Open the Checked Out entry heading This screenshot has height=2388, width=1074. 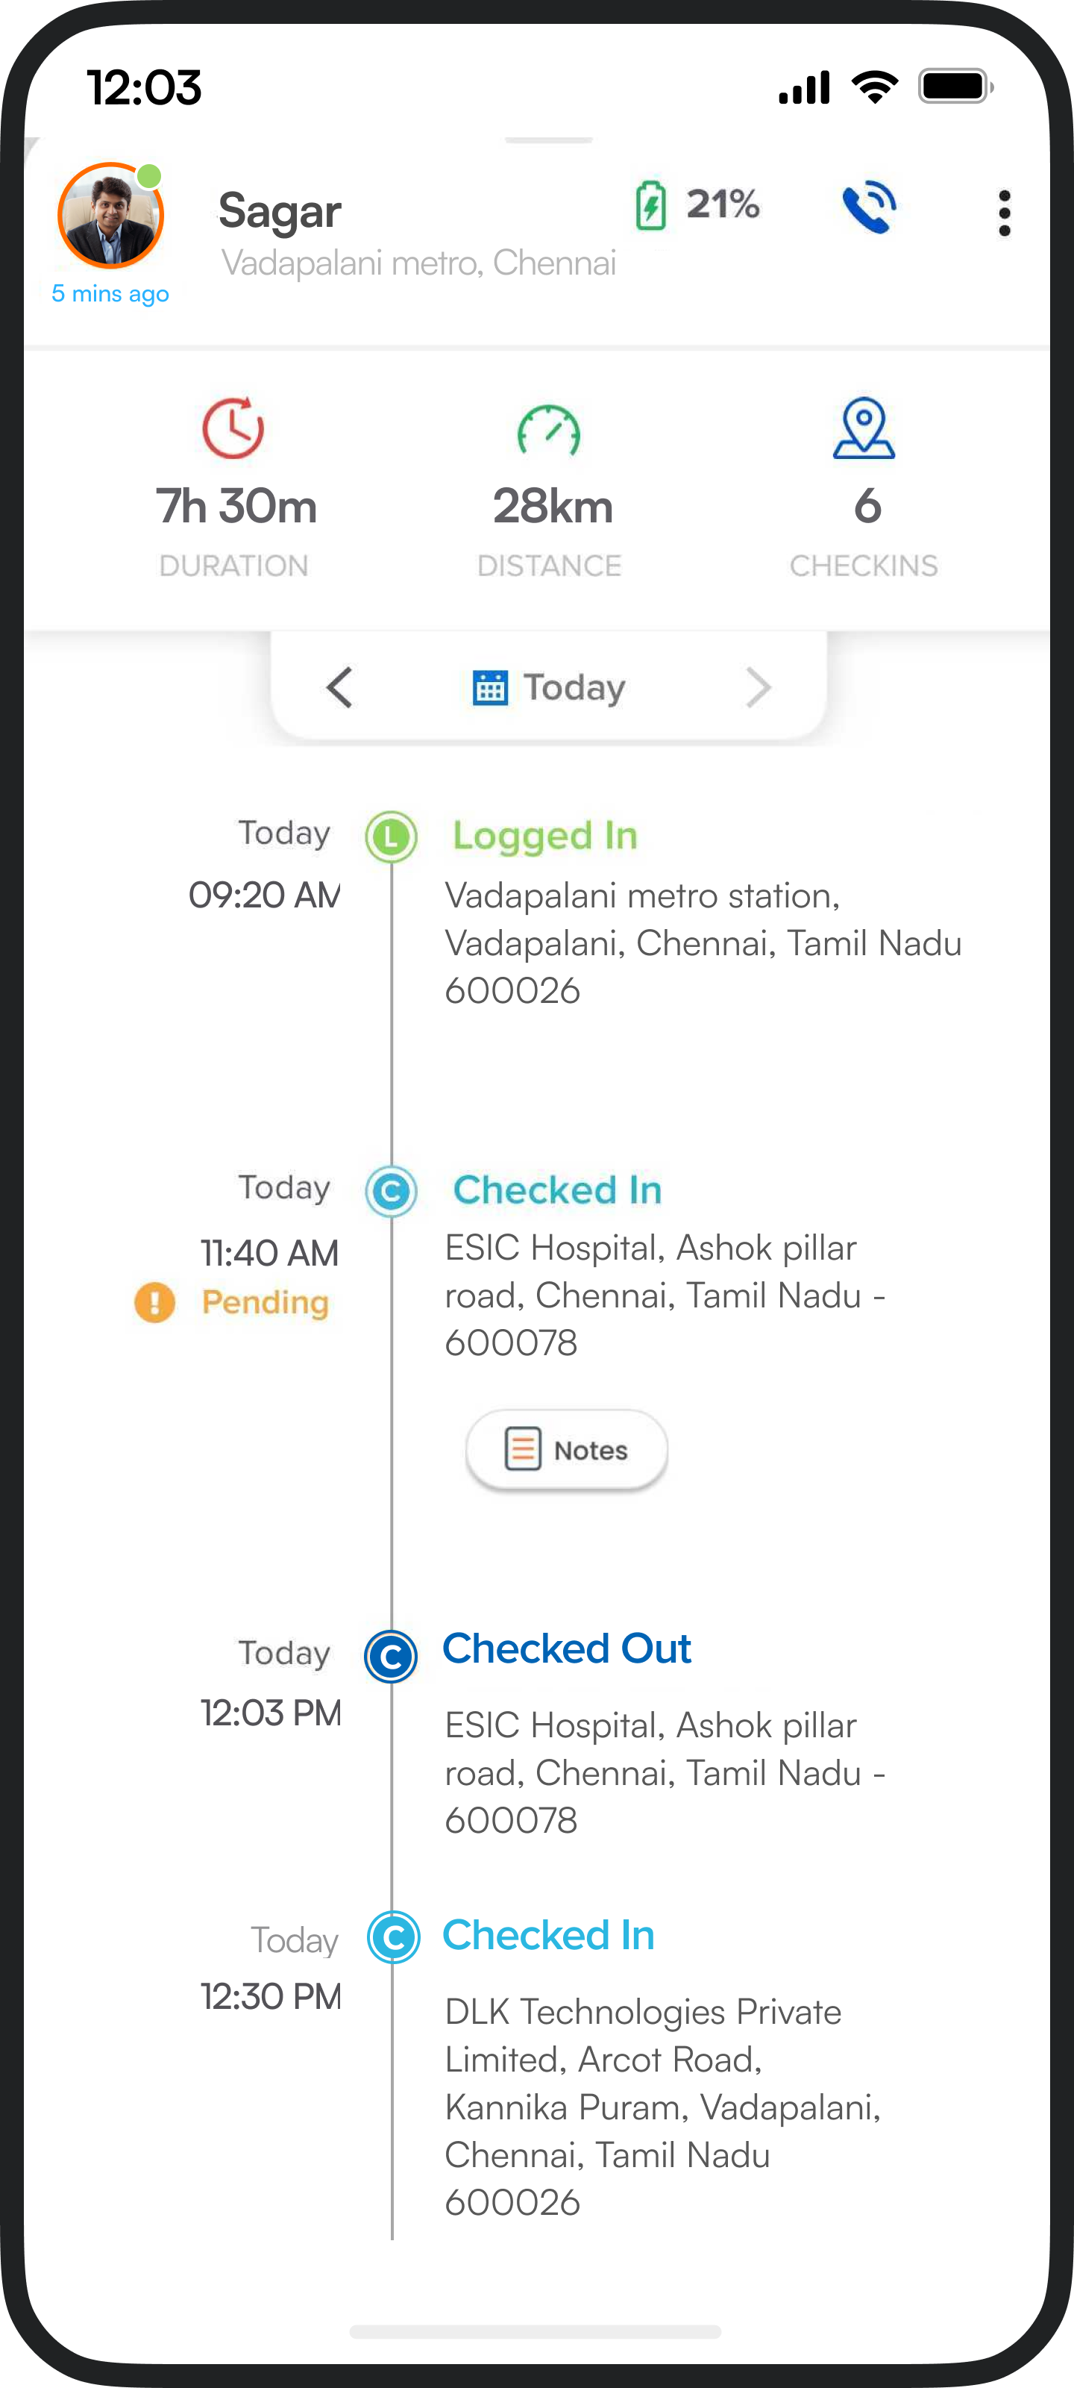[566, 1649]
